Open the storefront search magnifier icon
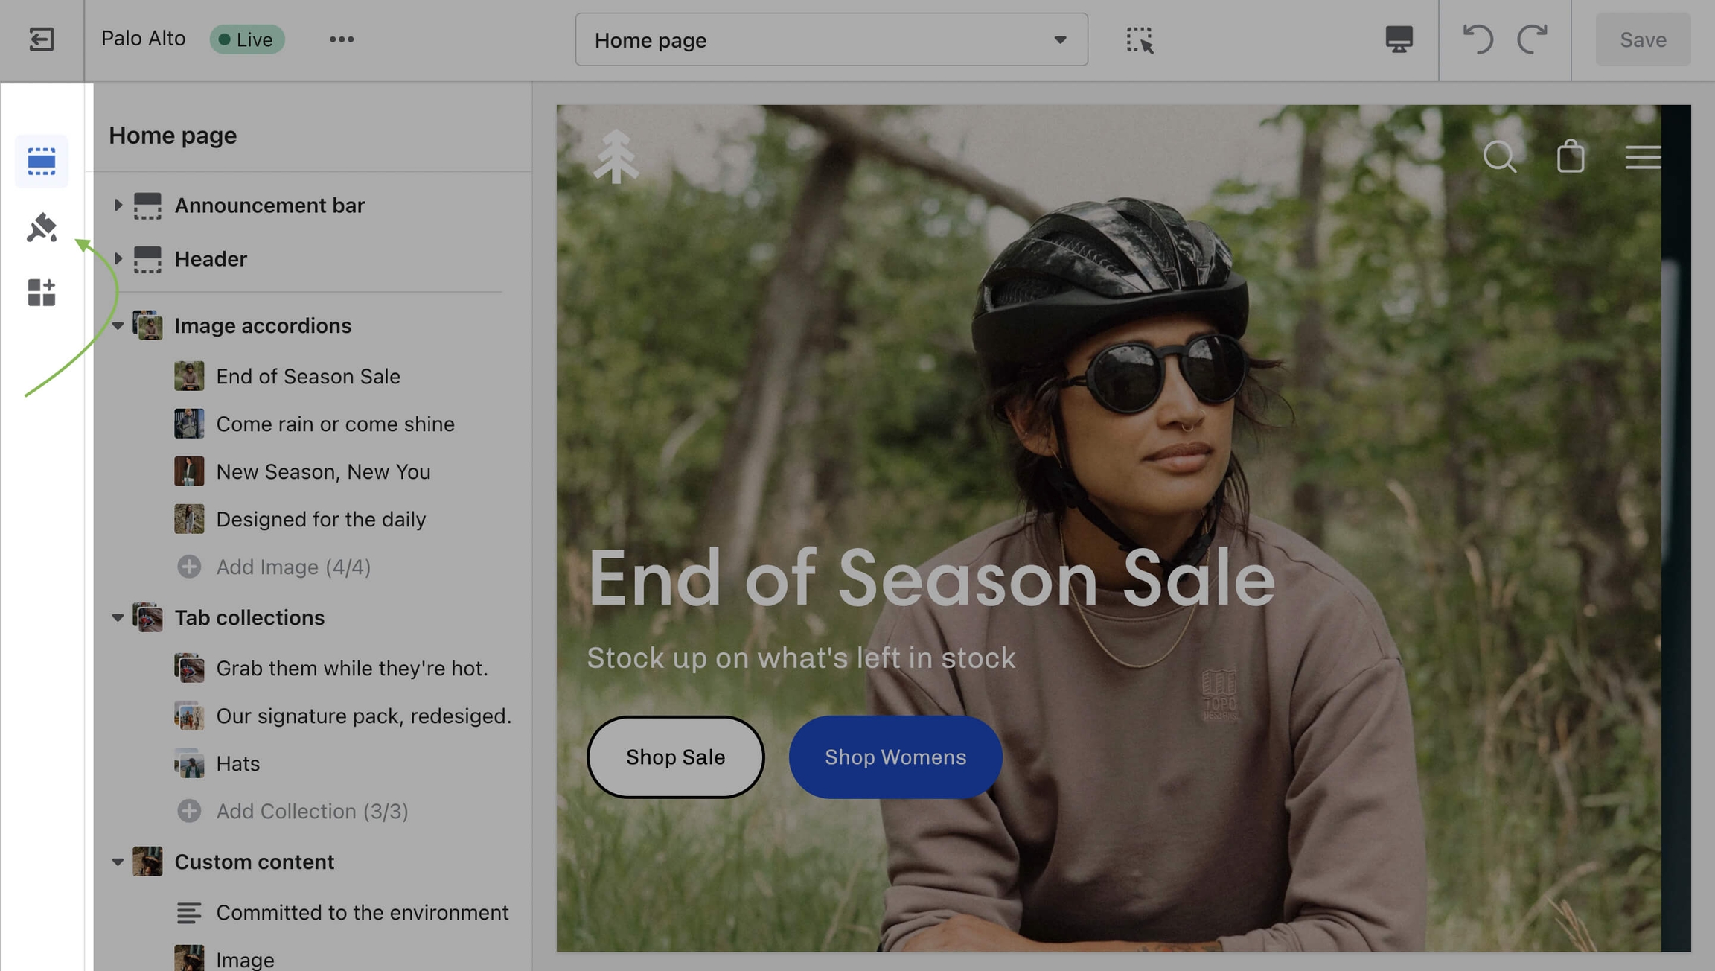1715x971 pixels. [1499, 156]
